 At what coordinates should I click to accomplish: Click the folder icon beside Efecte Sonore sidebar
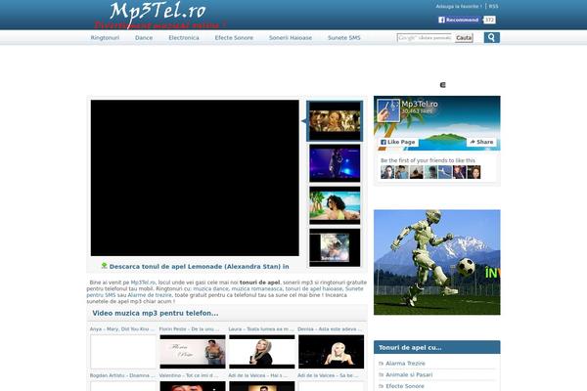pos(382,386)
